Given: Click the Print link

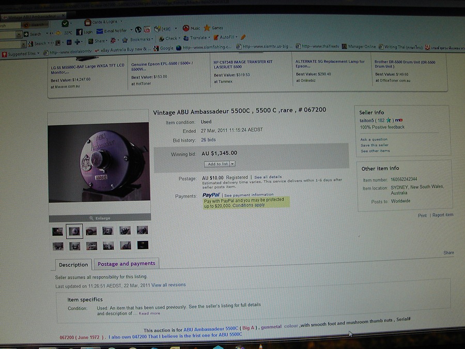Looking at the screenshot, I should pyautogui.click(x=422, y=216).
